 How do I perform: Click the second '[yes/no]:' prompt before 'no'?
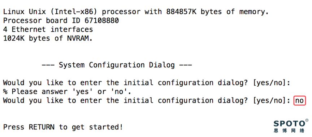(x=272, y=101)
